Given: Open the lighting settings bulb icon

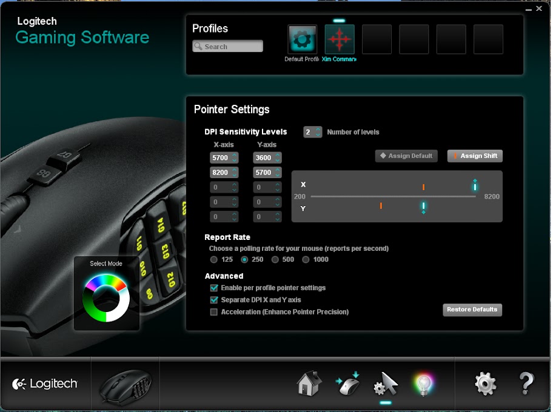Looking at the screenshot, I should pos(424,384).
